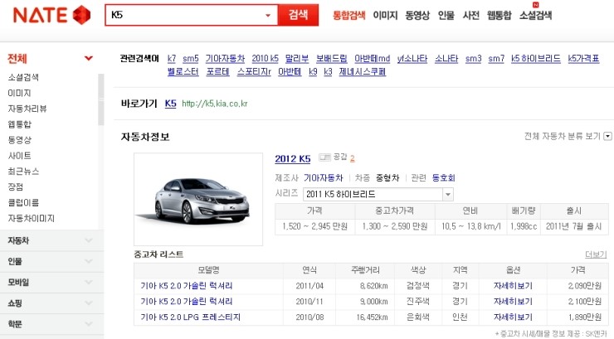Click the red 검색 search button

click(298, 15)
